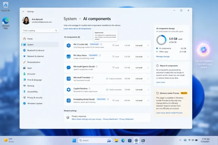
Task: Open Privacy & security settings
Action: click(x=40, y=97)
